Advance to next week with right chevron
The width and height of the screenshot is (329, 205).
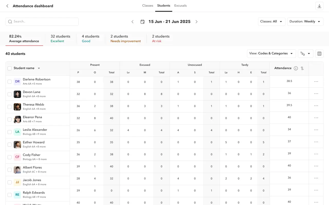click(196, 22)
